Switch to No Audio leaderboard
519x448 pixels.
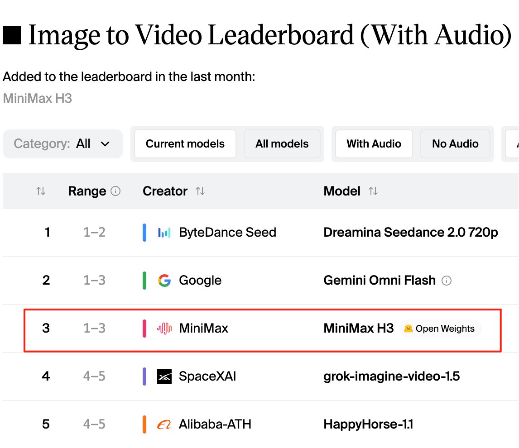pyautogui.click(x=455, y=144)
